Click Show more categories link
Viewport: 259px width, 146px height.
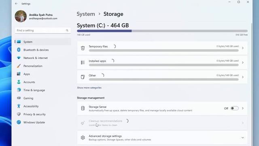(89, 88)
